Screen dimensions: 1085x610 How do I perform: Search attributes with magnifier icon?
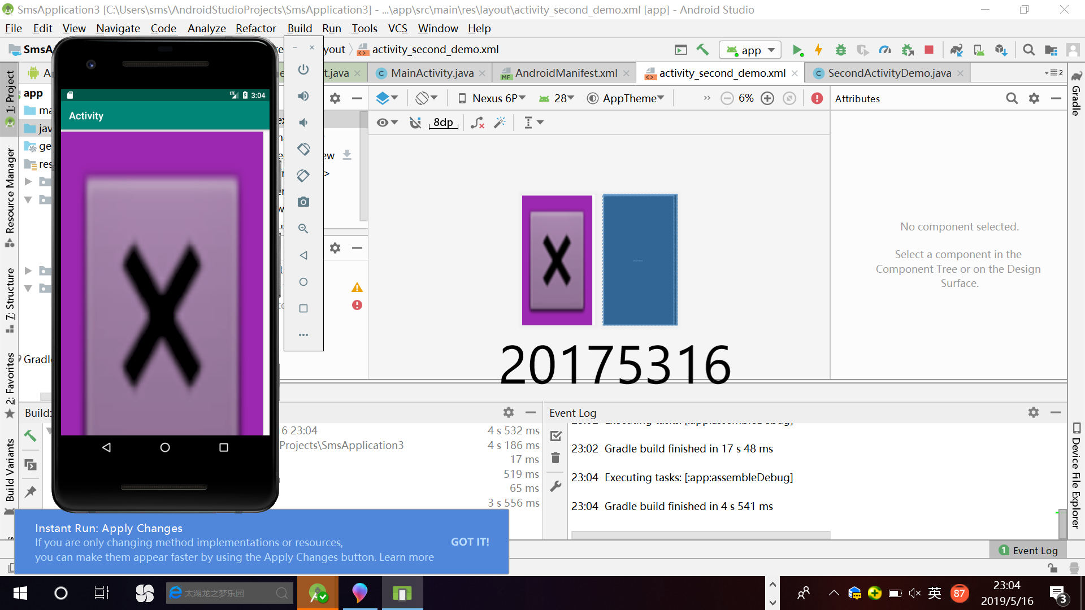(x=1012, y=98)
